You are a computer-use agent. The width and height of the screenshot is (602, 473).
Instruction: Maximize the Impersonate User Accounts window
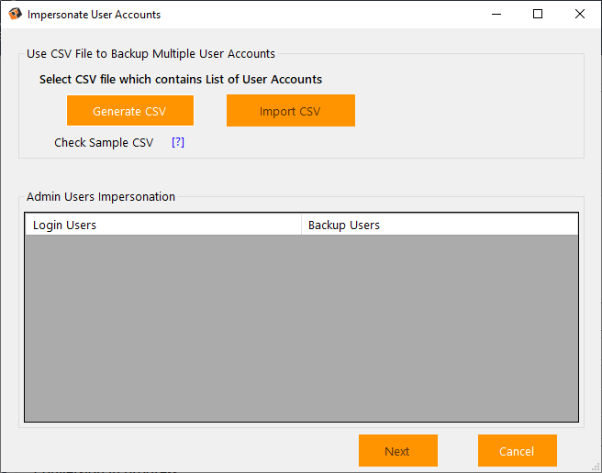(538, 15)
